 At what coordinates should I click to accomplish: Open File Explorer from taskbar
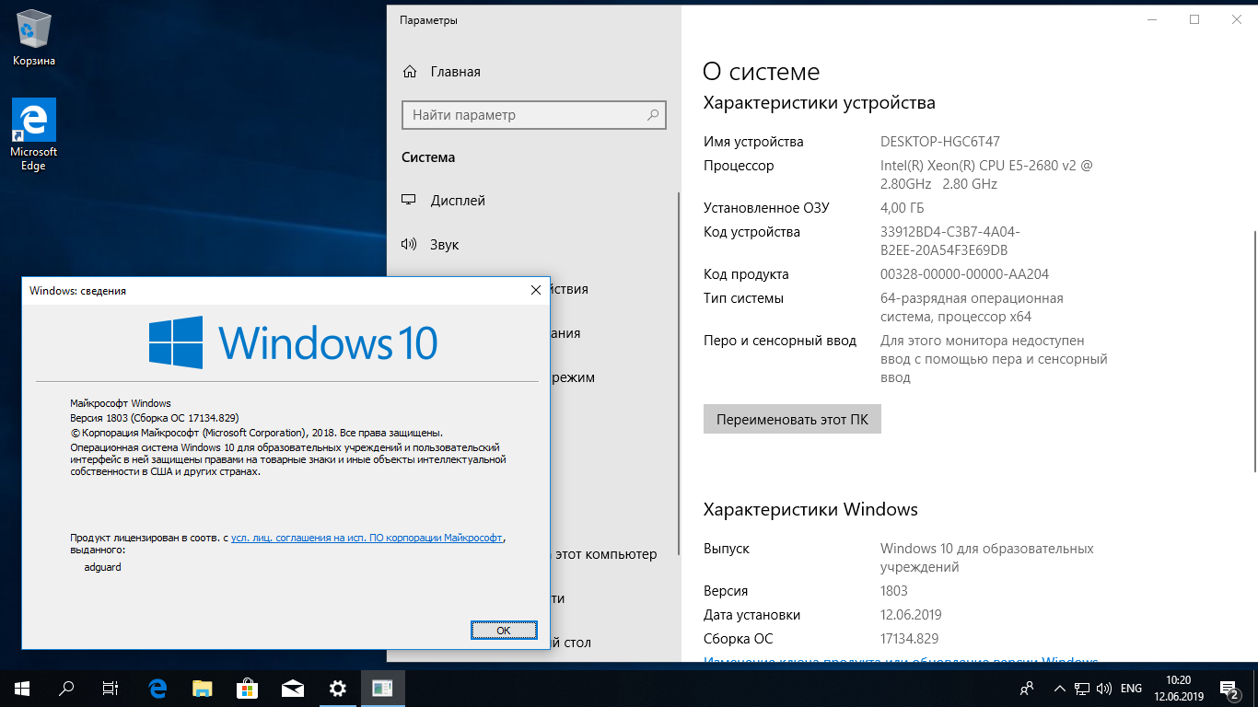(203, 688)
